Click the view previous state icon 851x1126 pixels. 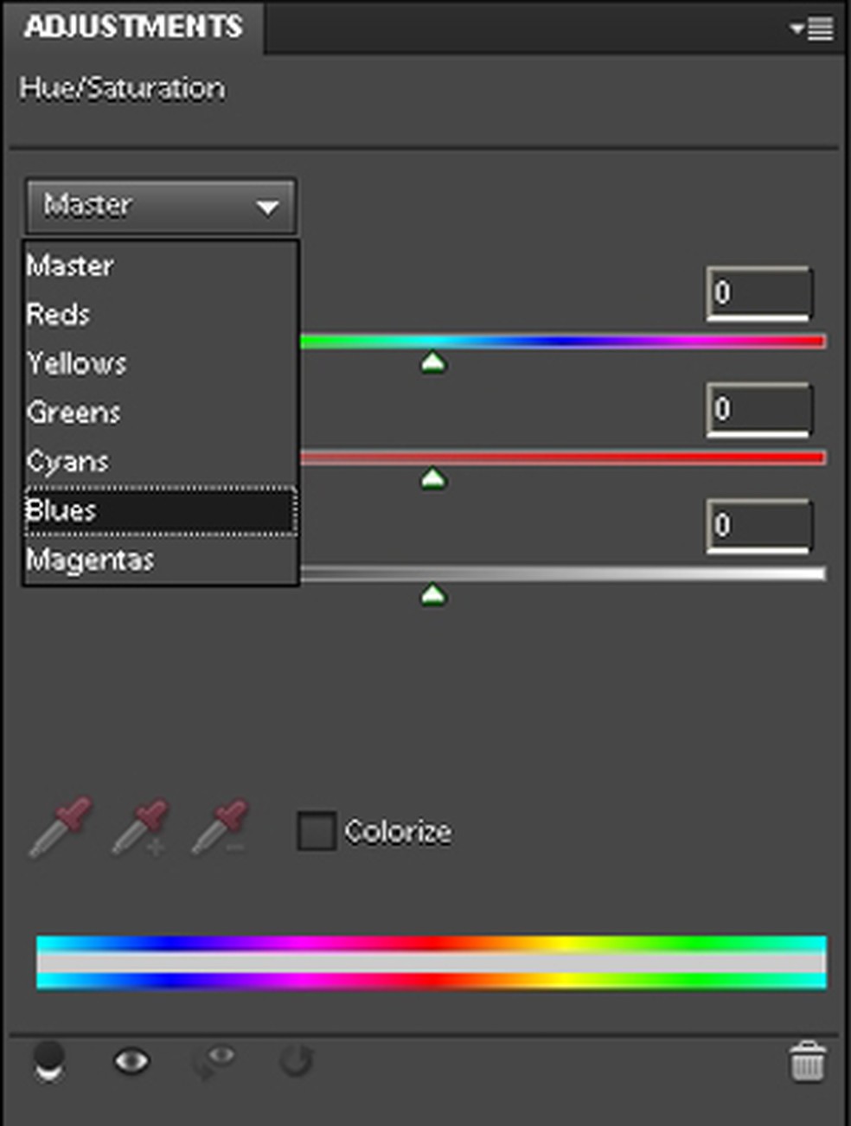coord(214,1060)
